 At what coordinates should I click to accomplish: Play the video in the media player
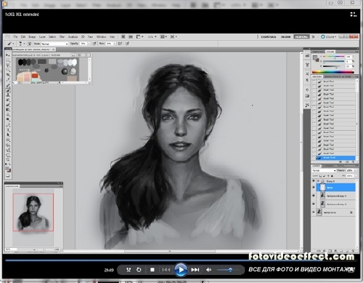(181, 270)
